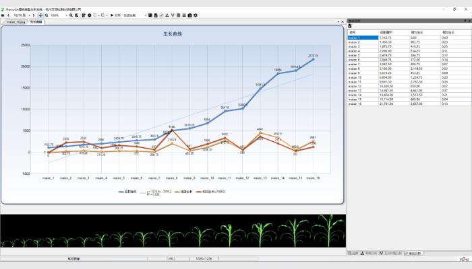
Task: Go to the previous image arrow
Action: (7, 15)
